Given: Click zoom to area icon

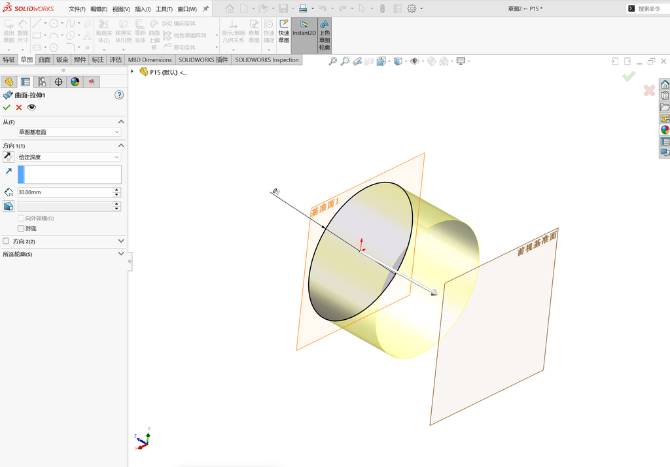Looking at the screenshot, I should click(345, 61).
